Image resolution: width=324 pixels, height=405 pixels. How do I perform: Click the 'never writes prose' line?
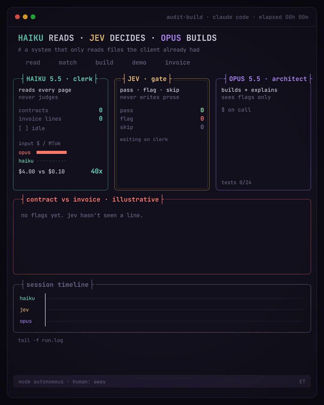150,97
